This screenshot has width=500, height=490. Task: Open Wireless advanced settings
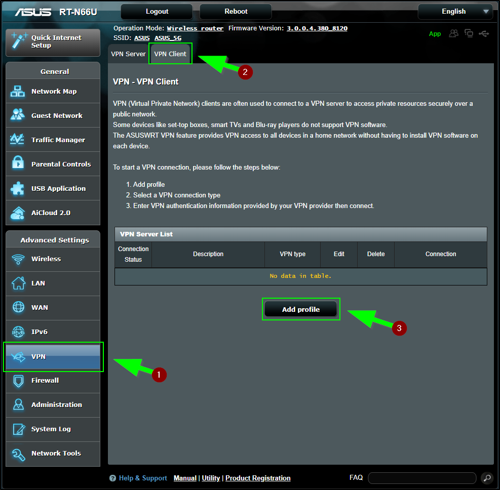pos(53,259)
